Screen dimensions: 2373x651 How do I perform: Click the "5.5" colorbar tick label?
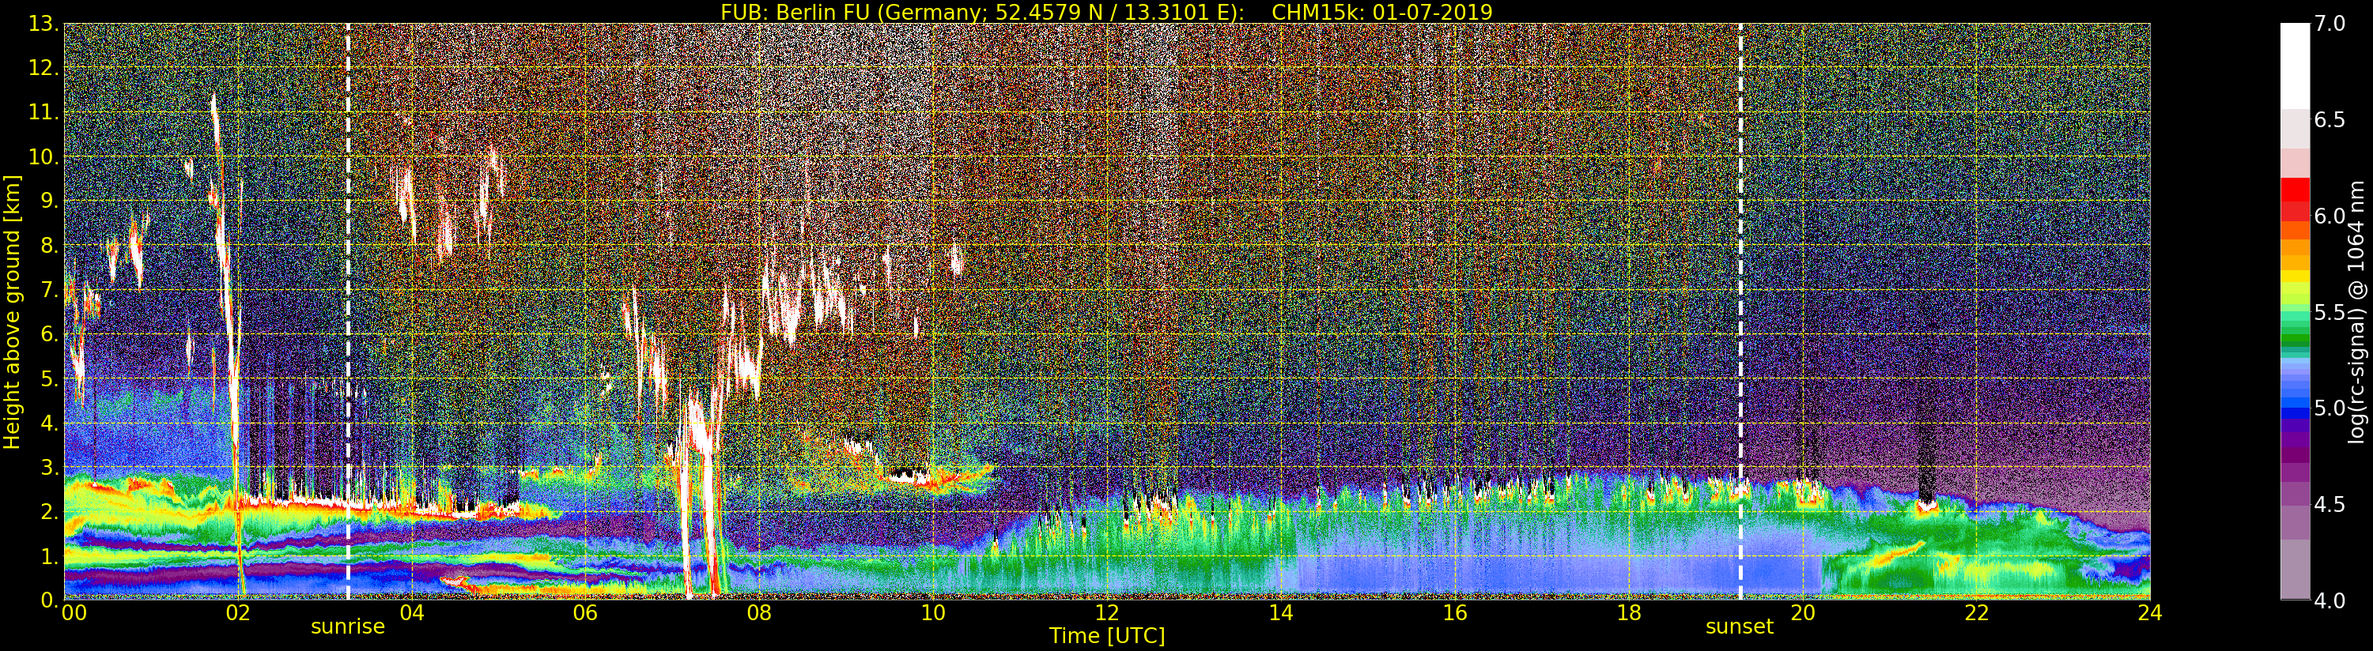pyautogui.click(x=2330, y=312)
